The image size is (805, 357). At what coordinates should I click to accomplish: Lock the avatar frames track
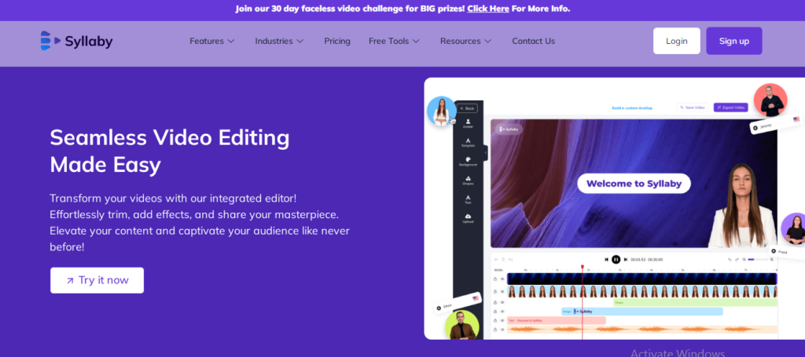click(495, 291)
